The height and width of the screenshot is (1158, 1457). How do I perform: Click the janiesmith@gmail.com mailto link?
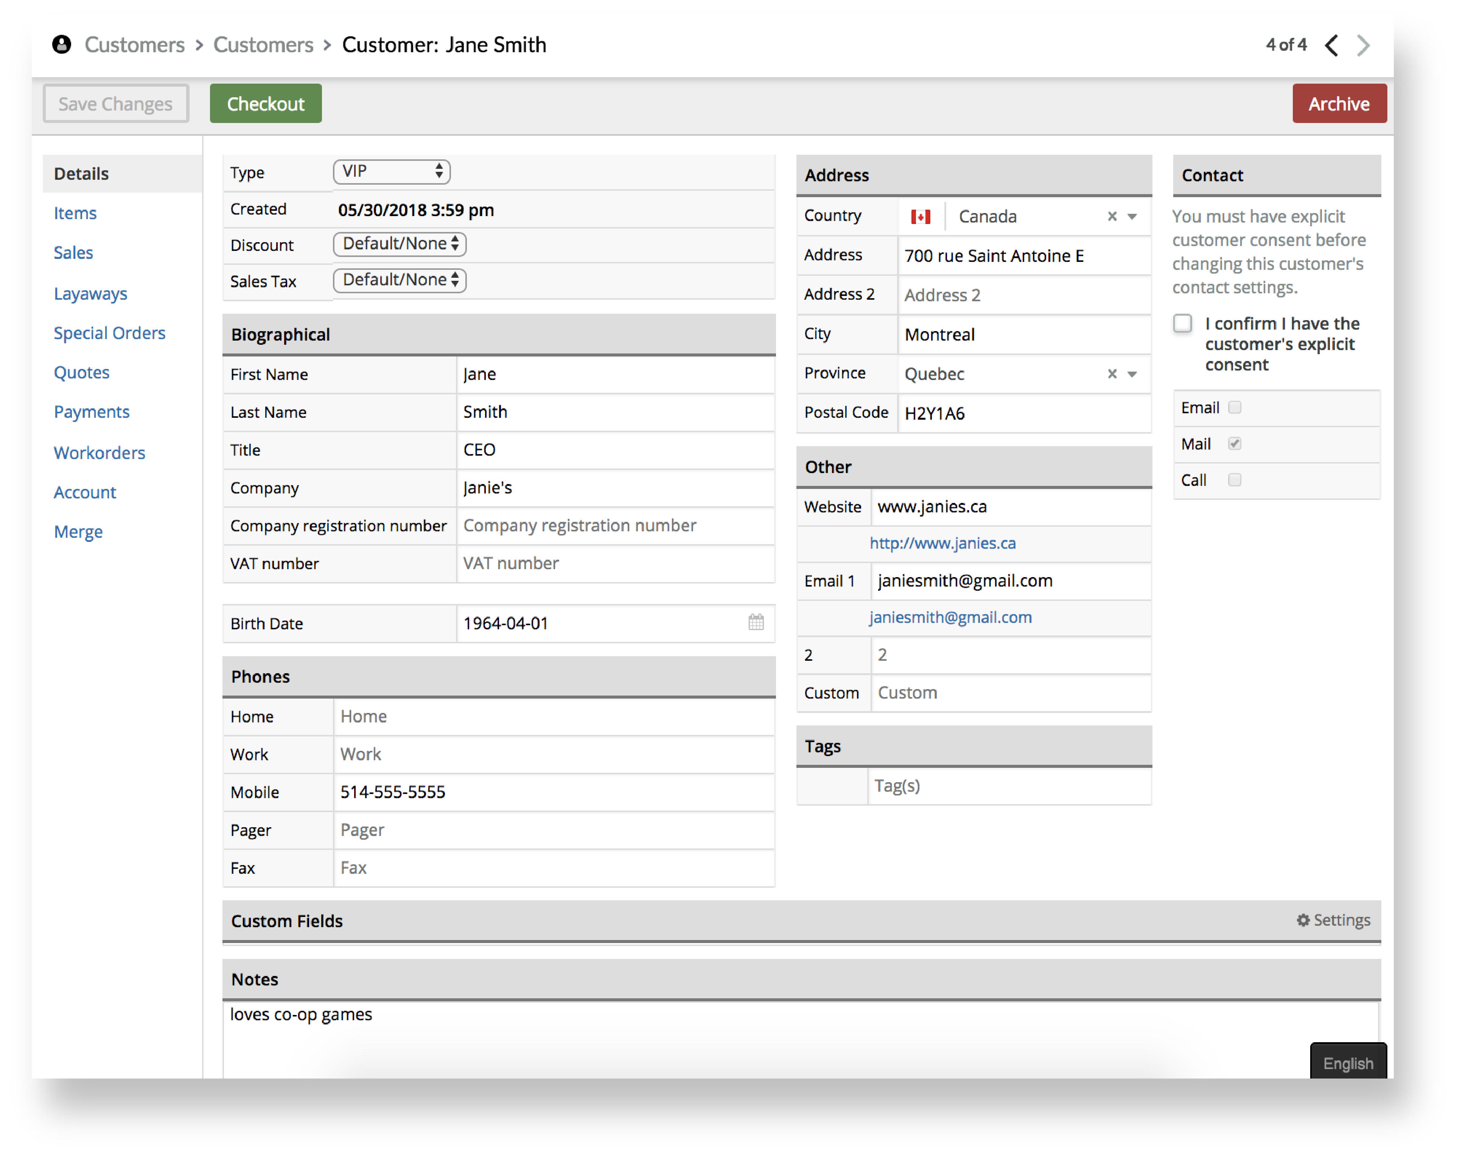[950, 617]
